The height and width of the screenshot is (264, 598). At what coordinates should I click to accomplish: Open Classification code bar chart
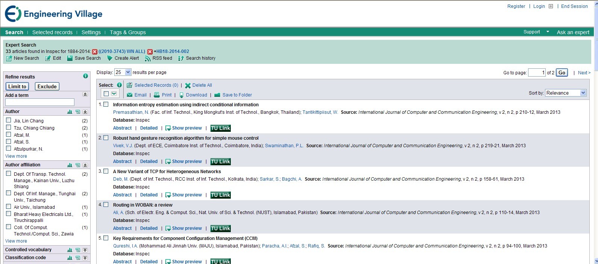coord(70,258)
